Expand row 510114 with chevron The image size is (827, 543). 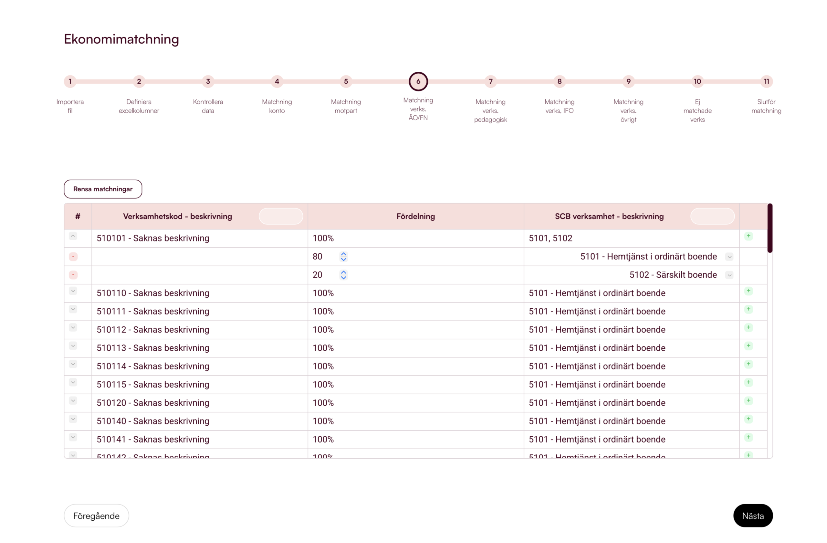pos(73,364)
